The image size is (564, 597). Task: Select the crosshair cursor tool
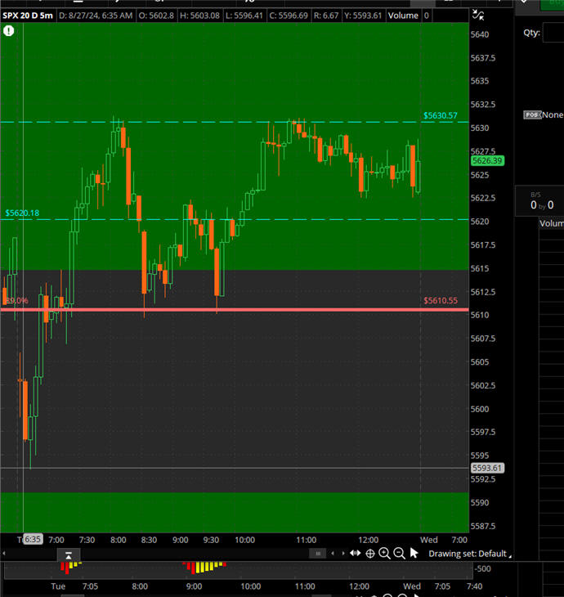tap(370, 554)
